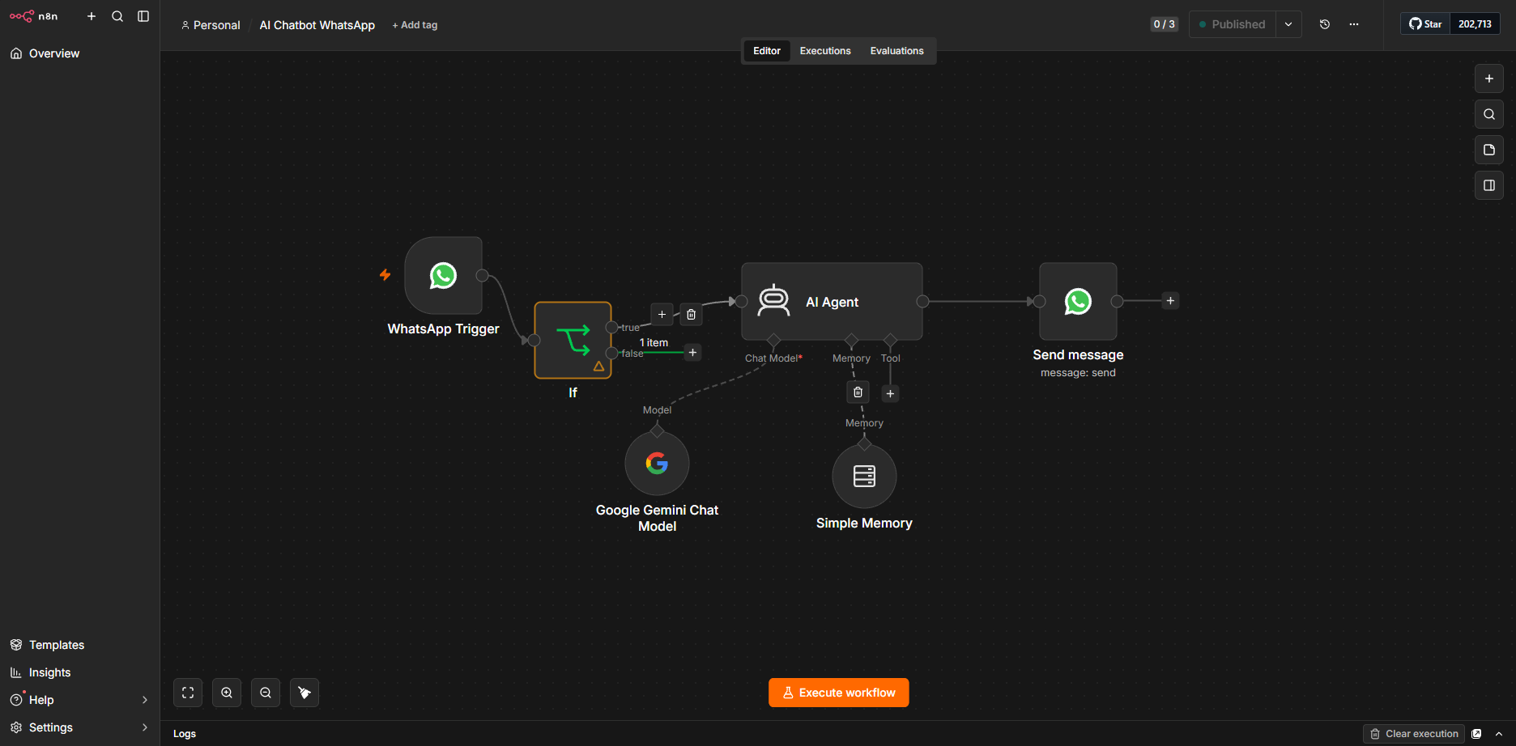Viewport: 1516px width, 746px height.
Task: Open workflow version history
Action: tap(1325, 24)
